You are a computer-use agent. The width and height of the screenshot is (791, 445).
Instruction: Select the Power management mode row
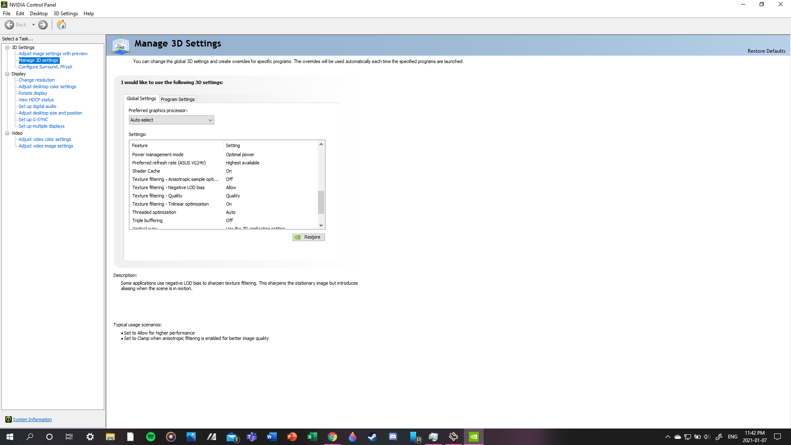pyautogui.click(x=224, y=155)
